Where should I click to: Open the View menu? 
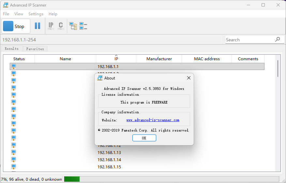(19, 14)
